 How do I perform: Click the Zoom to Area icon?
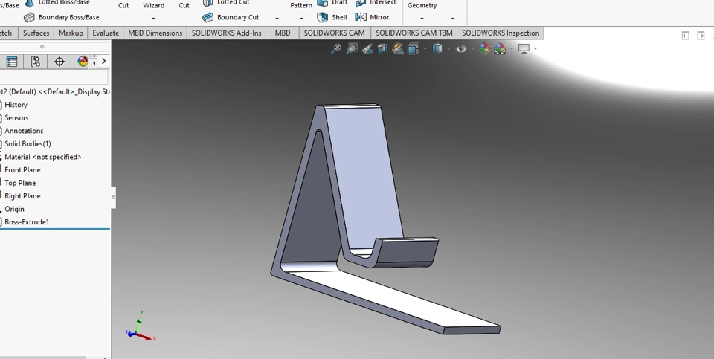tap(352, 48)
